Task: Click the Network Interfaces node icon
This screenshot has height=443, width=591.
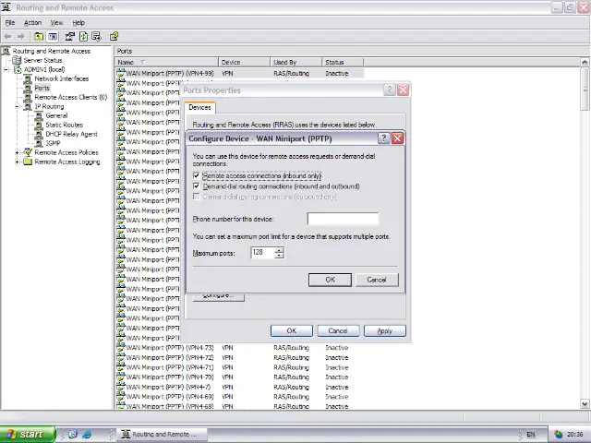Action: click(x=28, y=78)
